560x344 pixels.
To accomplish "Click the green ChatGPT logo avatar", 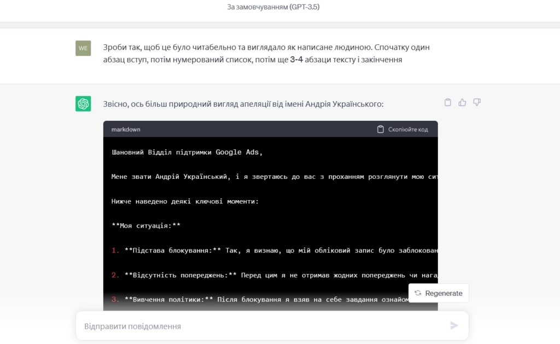I will pyautogui.click(x=83, y=103).
